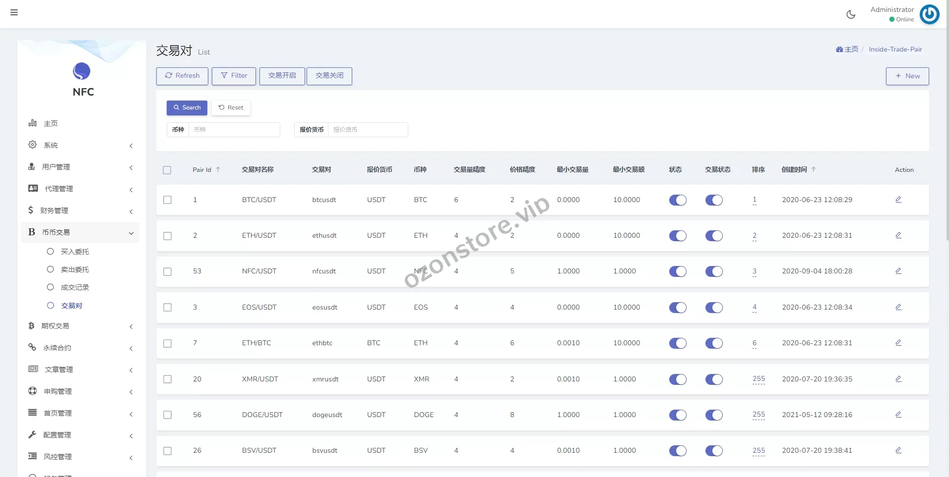Viewport: 949px width, 477px height.
Task: Expand the 用户管理 sidebar menu
Action: point(79,167)
